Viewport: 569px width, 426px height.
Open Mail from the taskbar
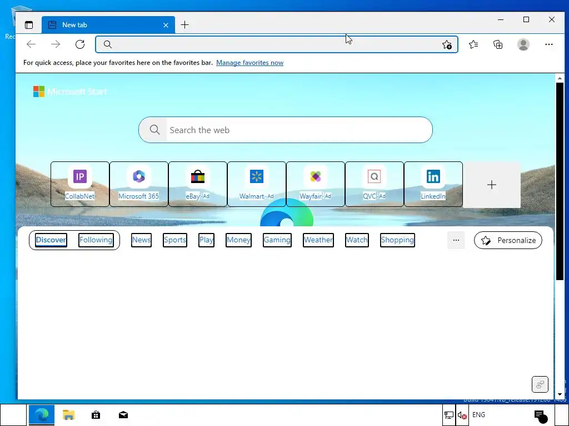pos(123,415)
